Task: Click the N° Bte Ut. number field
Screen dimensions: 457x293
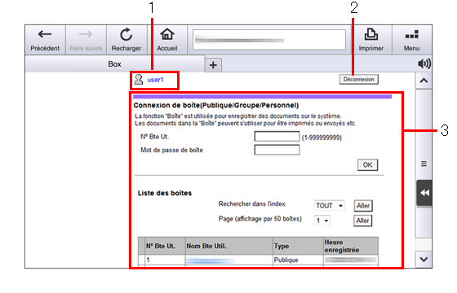Action: (277, 137)
